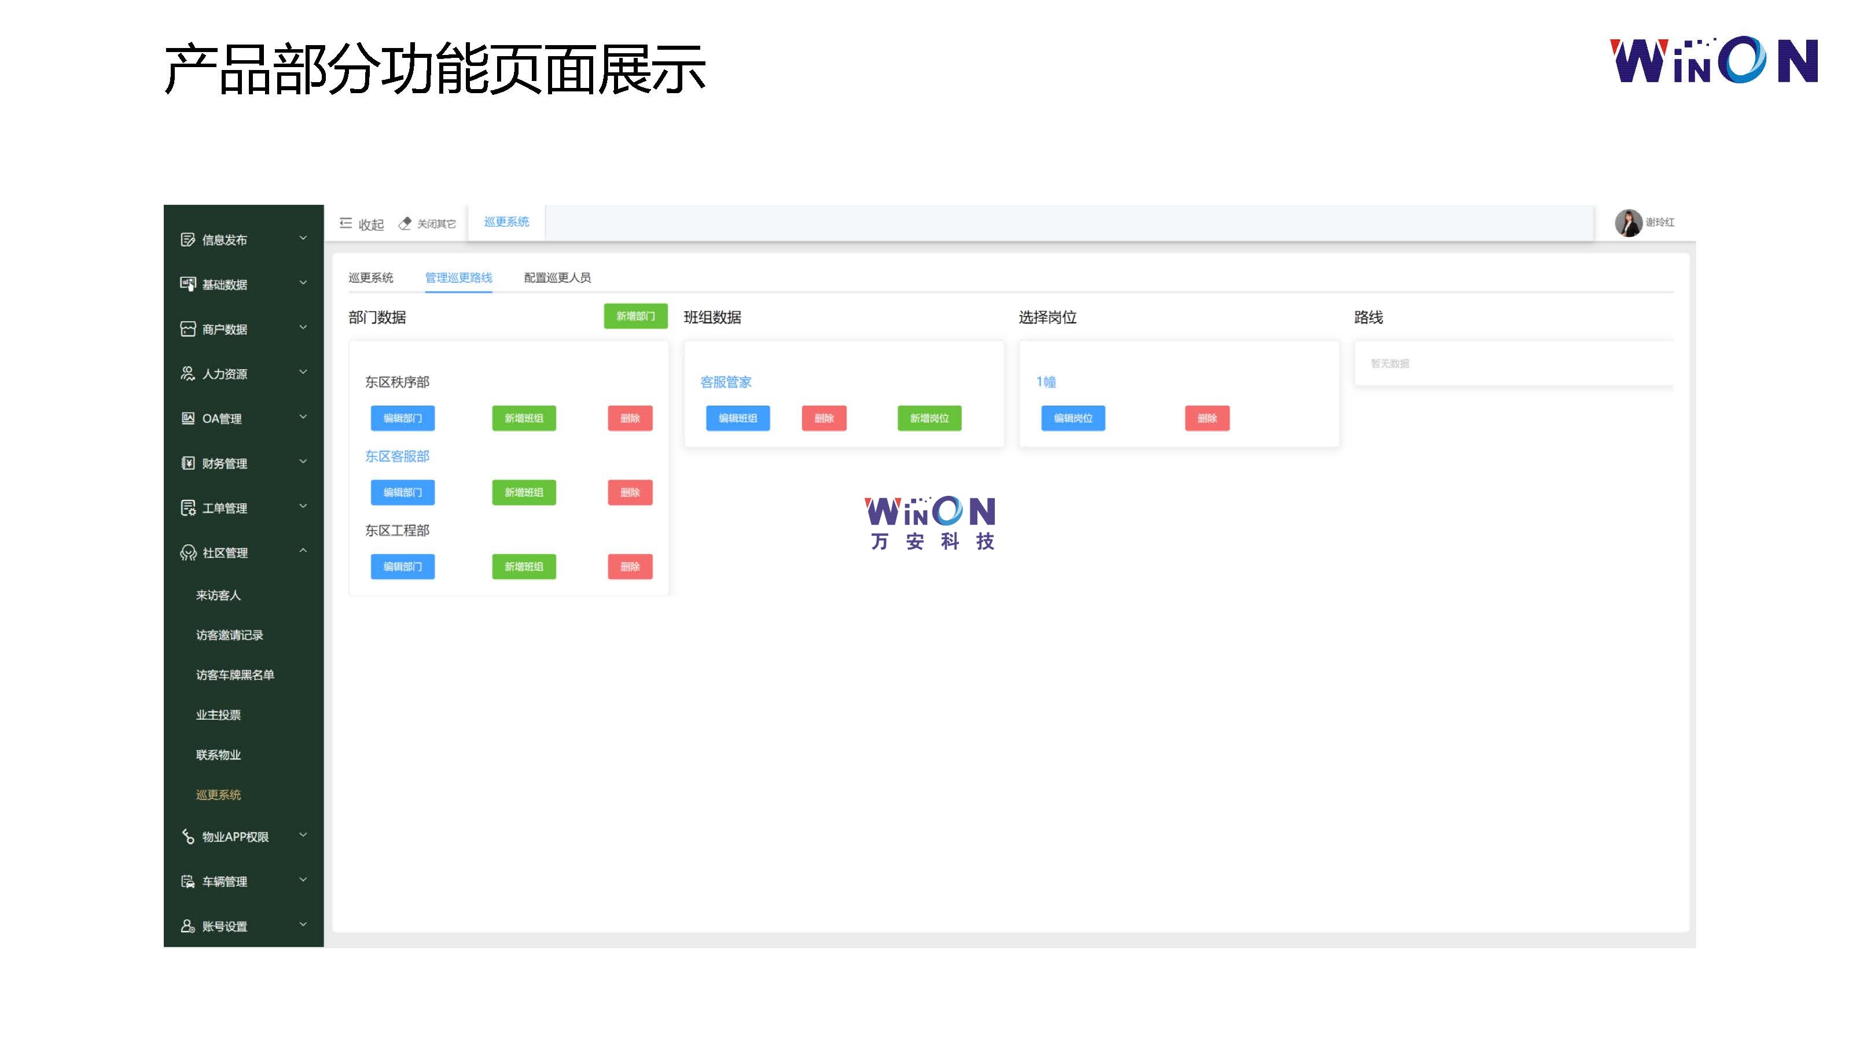
Task: Expand the 车辆管理 chevron
Action: (x=303, y=880)
